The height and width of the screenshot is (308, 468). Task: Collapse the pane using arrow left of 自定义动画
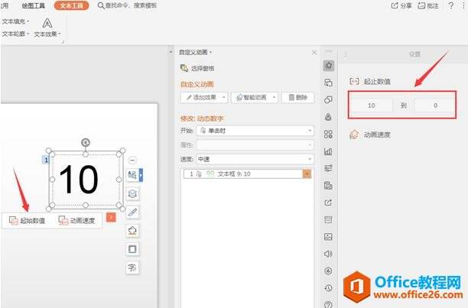(x=171, y=52)
